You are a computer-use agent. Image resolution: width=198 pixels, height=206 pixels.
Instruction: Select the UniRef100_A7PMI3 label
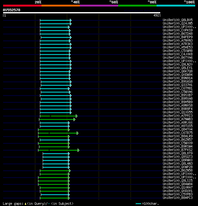178,116
